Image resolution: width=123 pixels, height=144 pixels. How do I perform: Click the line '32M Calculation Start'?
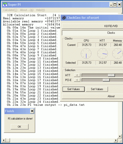(x=33, y=15)
